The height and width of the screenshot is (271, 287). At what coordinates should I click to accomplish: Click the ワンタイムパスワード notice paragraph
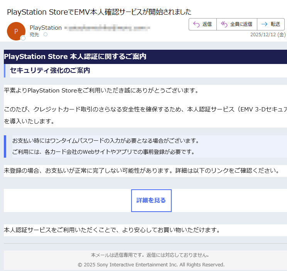tap(106, 141)
